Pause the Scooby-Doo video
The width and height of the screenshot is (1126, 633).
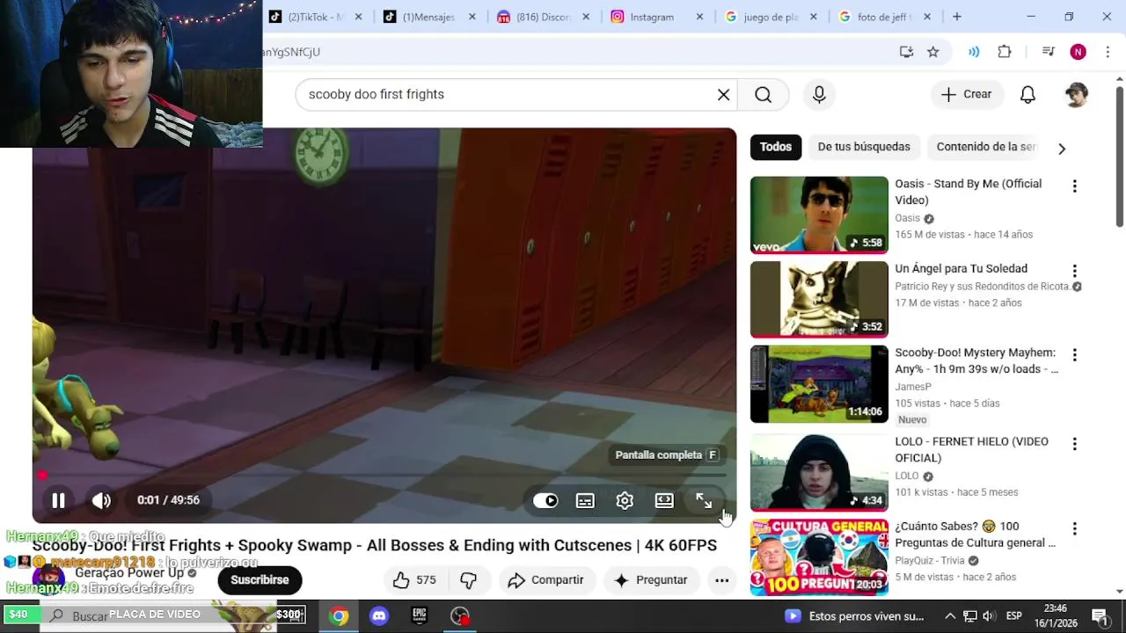coord(58,500)
